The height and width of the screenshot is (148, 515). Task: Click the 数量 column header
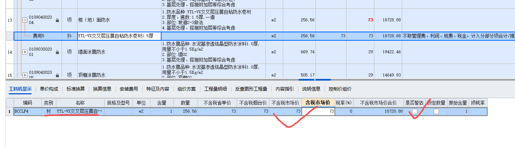click(185, 103)
